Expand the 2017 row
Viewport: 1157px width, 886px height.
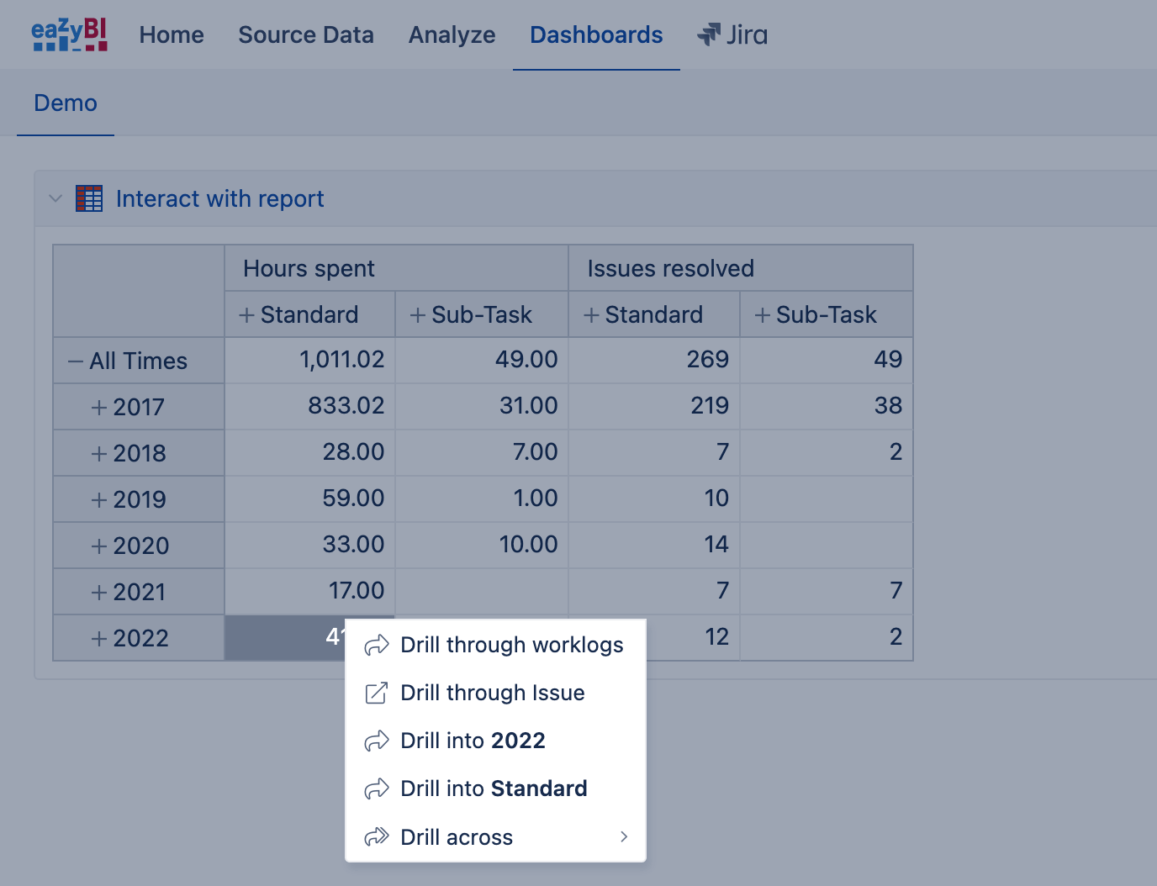tap(99, 408)
